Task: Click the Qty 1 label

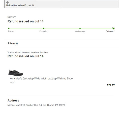Action: tap(13, 83)
